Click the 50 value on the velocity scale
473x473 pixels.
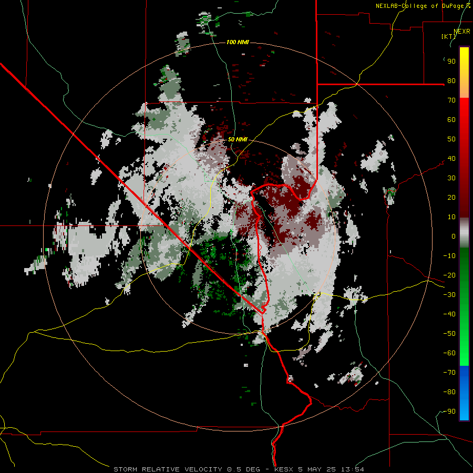(x=451, y=139)
